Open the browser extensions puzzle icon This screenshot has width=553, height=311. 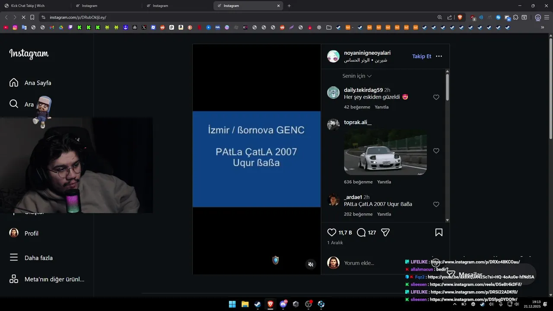click(x=515, y=17)
